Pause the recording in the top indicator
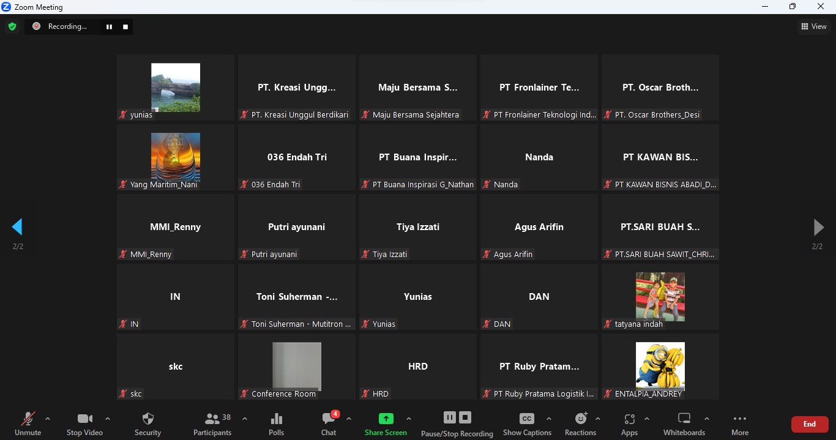The height and width of the screenshot is (440, 836). tap(109, 27)
